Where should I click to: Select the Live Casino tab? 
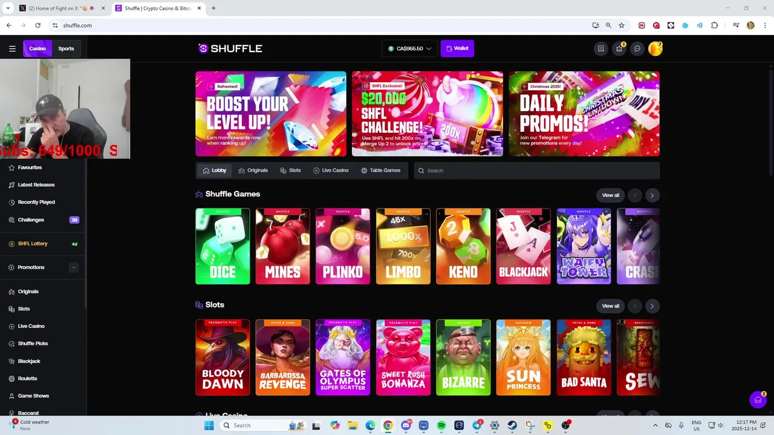(331, 170)
